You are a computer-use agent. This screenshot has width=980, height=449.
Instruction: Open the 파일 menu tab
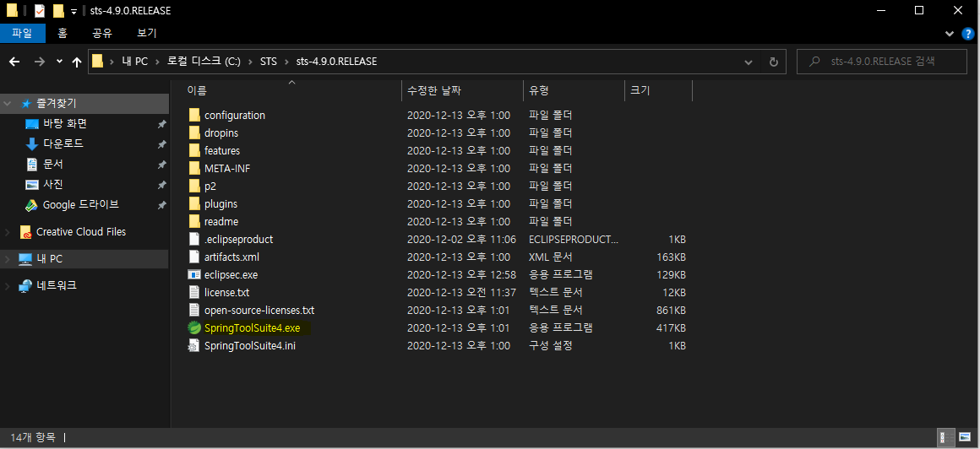[23, 33]
